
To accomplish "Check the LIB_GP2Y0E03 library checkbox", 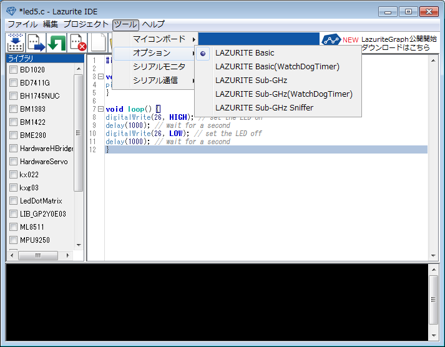I will coord(13,213).
